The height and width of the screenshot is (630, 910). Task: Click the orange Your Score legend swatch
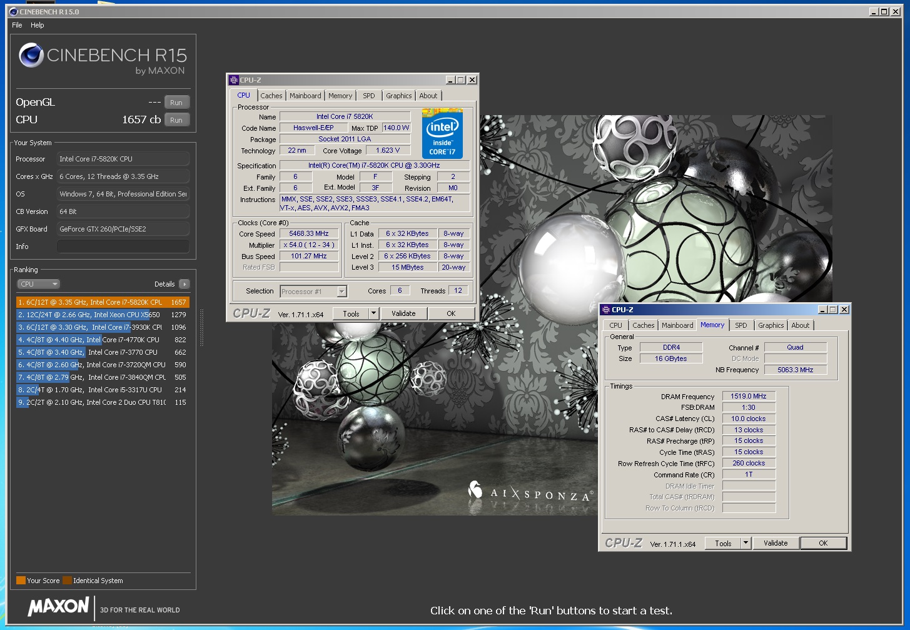click(x=21, y=581)
